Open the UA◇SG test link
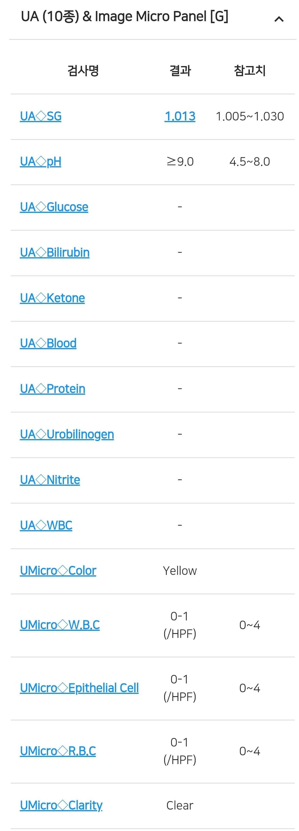Image resolution: width=299 pixels, height=831 pixels. (x=41, y=116)
